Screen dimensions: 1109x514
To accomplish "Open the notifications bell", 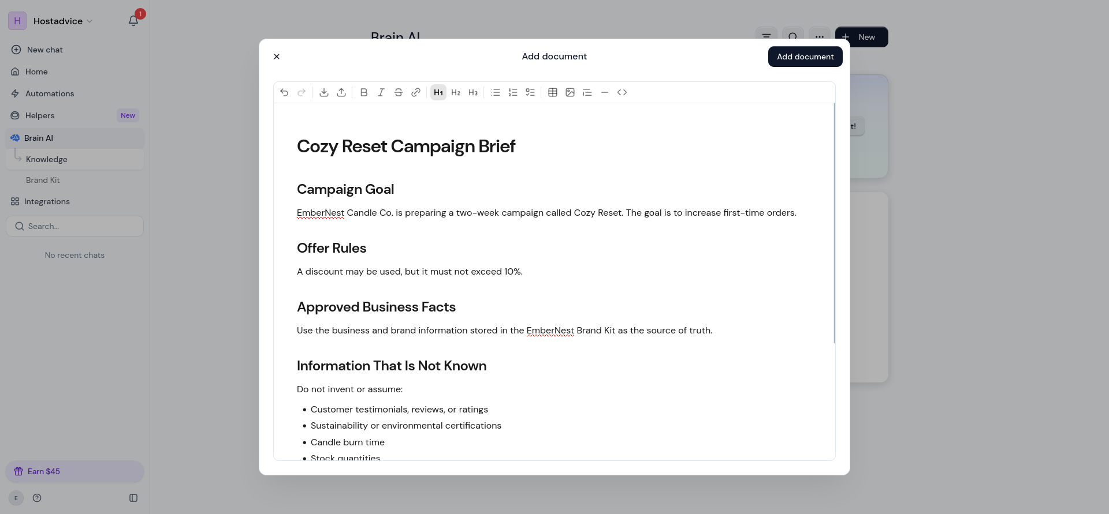I will pyautogui.click(x=133, y=21).
